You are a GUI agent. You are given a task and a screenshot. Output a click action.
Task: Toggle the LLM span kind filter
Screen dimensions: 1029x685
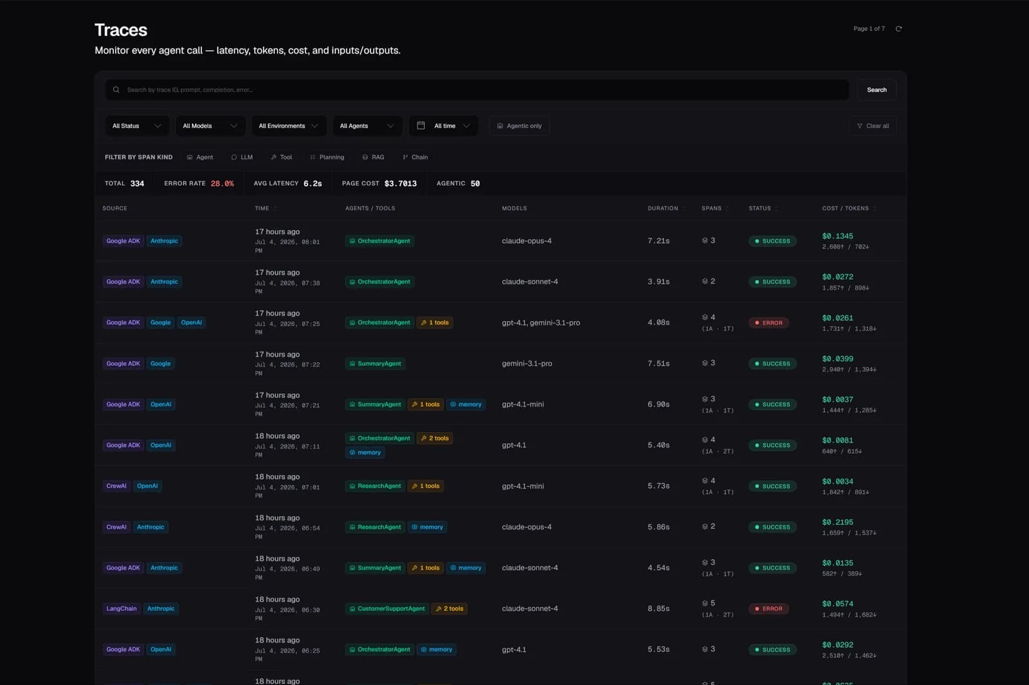coord(242,157)
